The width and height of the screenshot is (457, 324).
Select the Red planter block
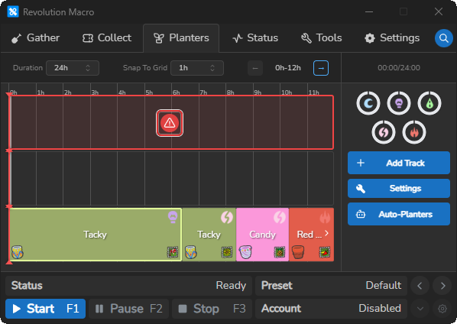(312, 235)
